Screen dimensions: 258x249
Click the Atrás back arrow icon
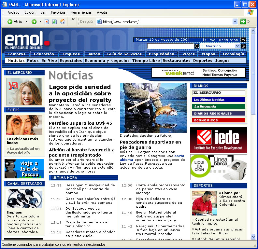[x=10, y=21]
